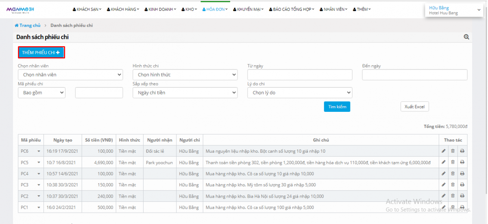Click the THÊM PHIẾU CHI button

pyautogui.click(x=41, y=53)
